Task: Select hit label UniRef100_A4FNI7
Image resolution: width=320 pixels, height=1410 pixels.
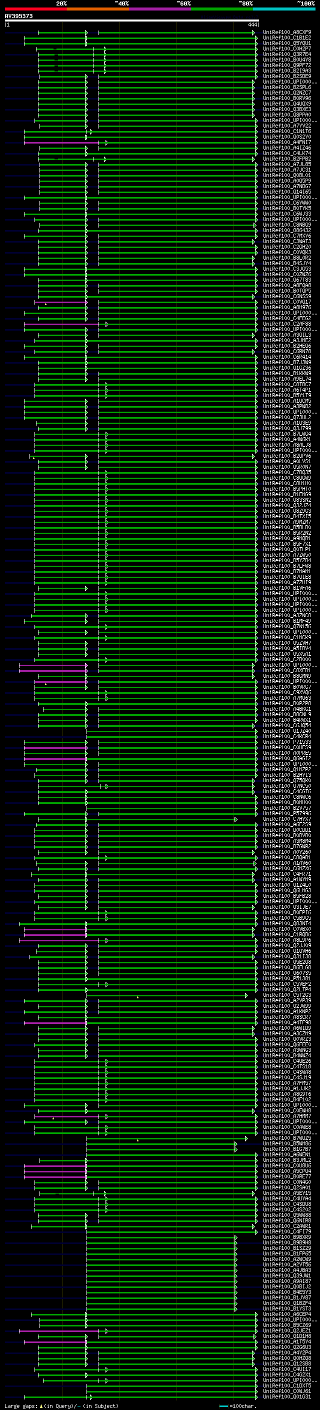Action: click(x=287, y=143)
